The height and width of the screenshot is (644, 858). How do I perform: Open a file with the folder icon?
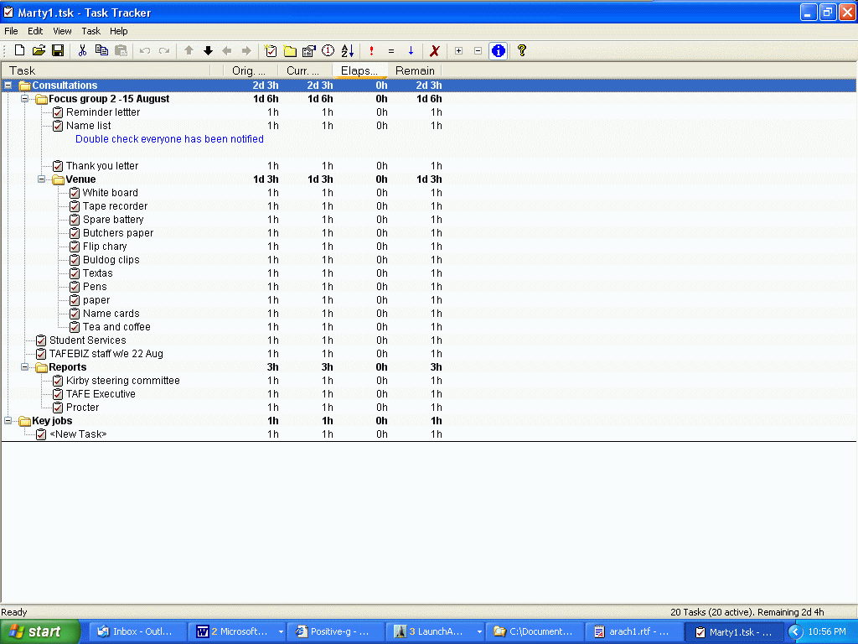pyautogui.click(x=39, y=51)
